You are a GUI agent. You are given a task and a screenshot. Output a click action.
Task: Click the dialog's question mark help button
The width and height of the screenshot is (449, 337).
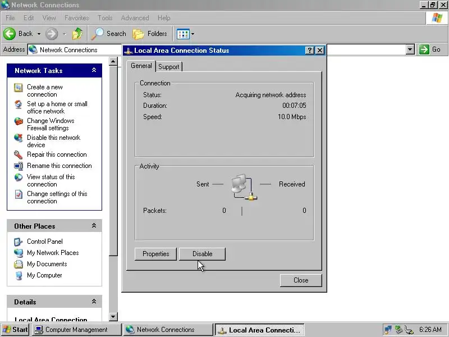coord(310,51)
